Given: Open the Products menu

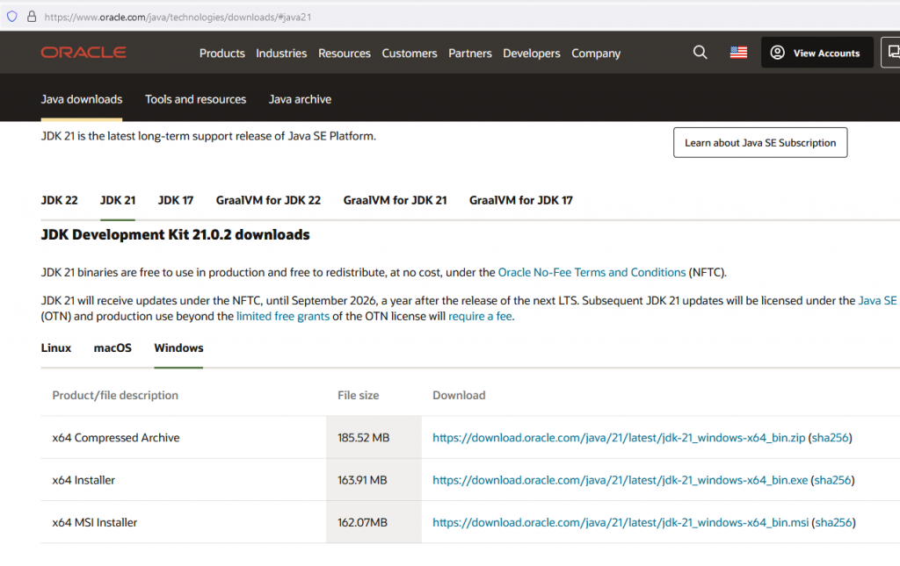Looking at the screenshot, I should (221, 54).
